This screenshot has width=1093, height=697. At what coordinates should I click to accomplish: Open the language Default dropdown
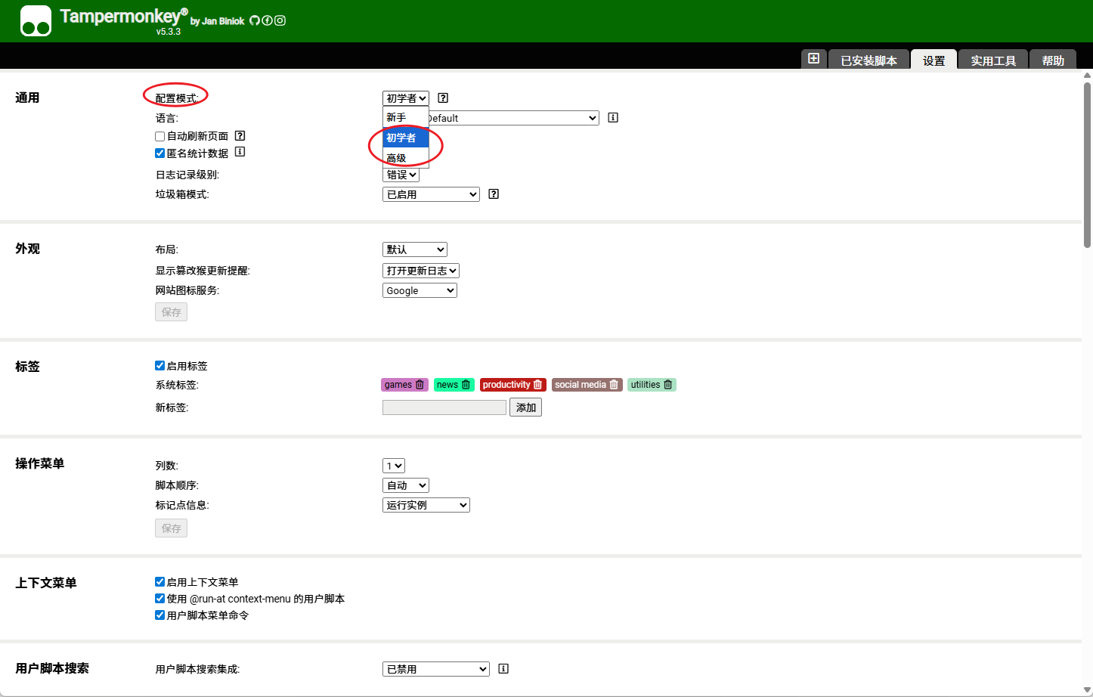(x=514, y=118)
